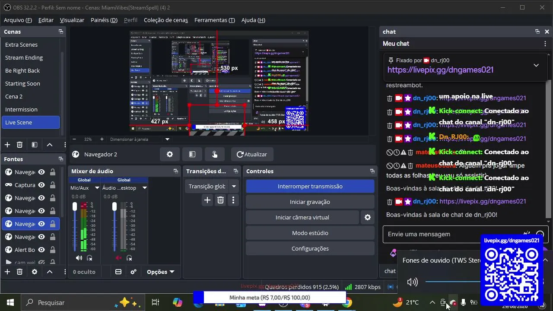Screen dimensions: 553x311
Task: Open properties gear for Navegador 2
Action: tap(170, 154)
